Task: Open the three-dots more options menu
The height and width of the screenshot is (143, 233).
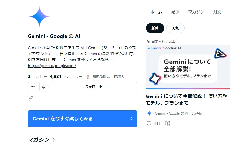Action: tap(33, 87)
